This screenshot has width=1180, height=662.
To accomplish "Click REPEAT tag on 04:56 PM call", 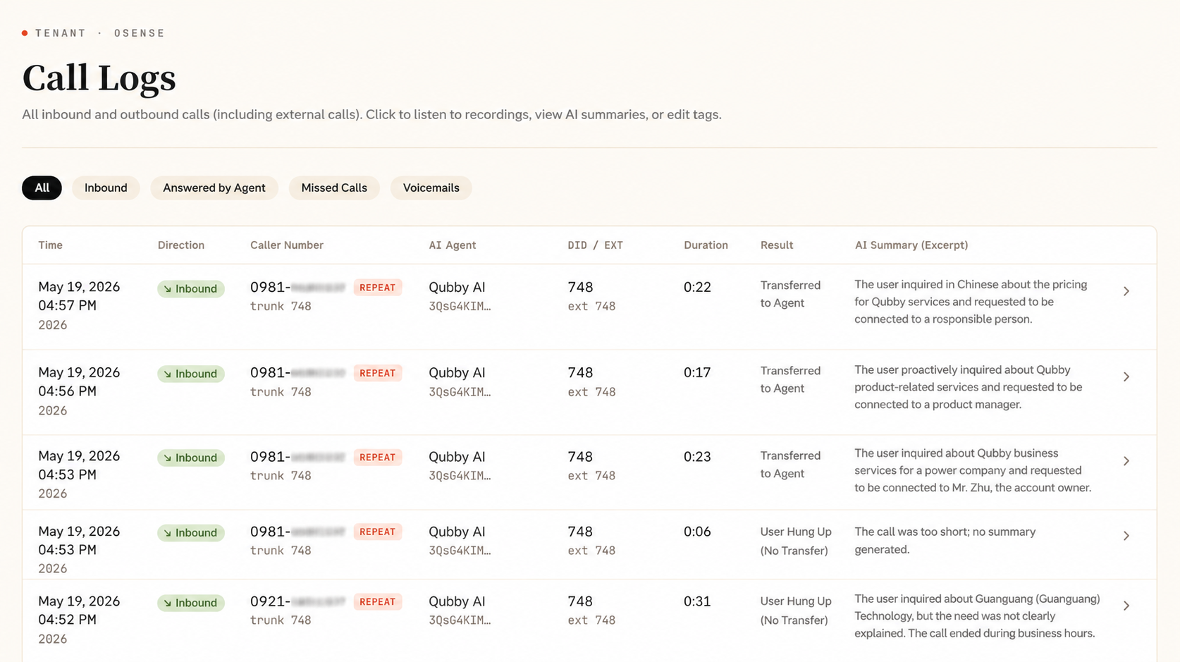I will click(378, 373).
